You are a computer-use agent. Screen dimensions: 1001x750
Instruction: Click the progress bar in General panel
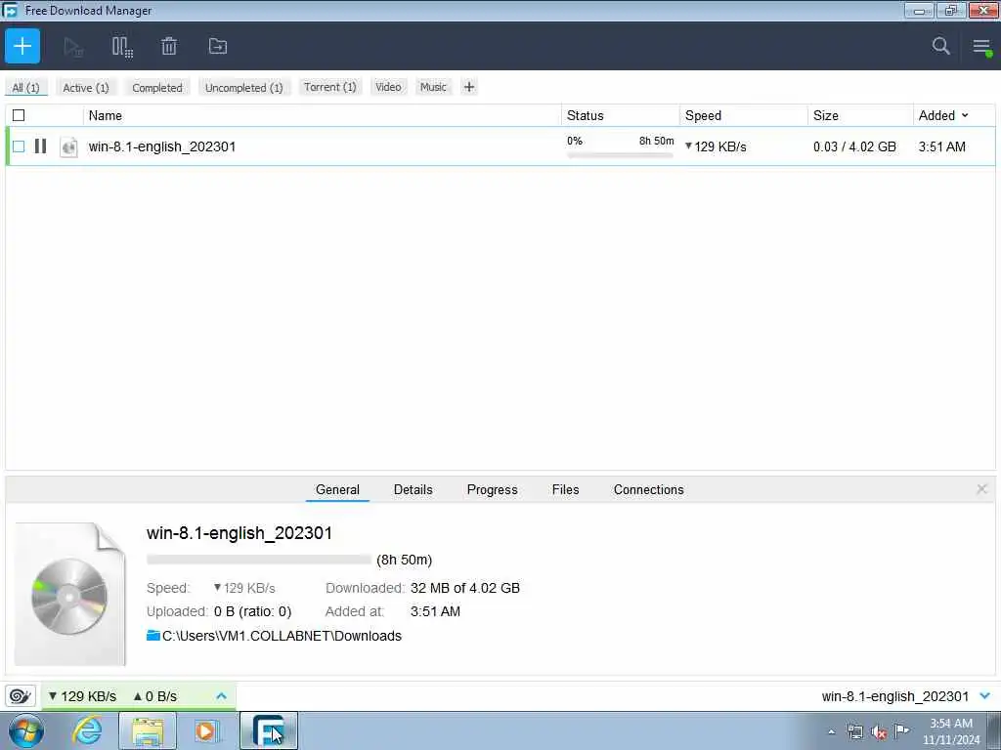click(x=258, y=560)
